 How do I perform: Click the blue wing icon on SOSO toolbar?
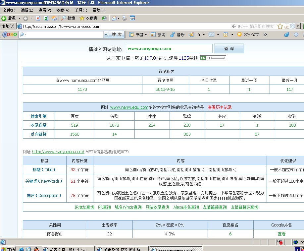tap(286, 34)
